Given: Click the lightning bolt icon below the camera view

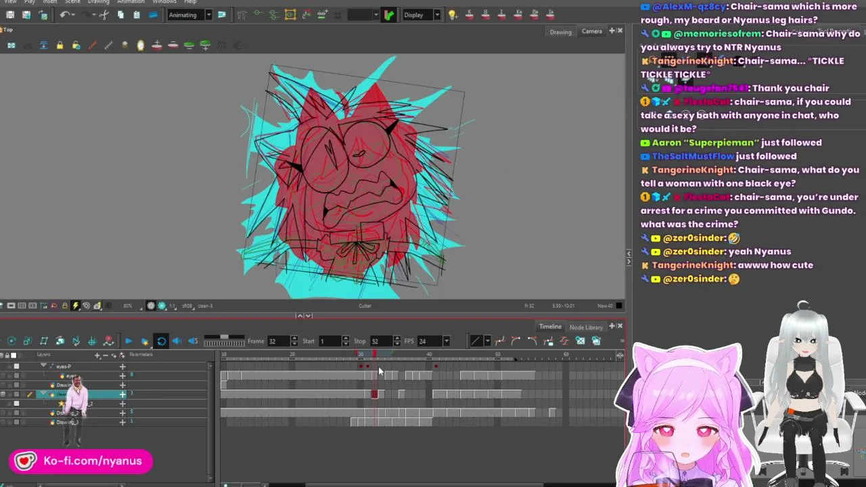Looking at the screenshot, I should click(x=76, y=306).
